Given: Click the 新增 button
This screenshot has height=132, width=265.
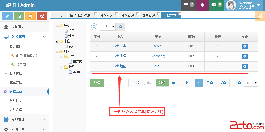Looking at the screenshot, I should pos(97,83).
